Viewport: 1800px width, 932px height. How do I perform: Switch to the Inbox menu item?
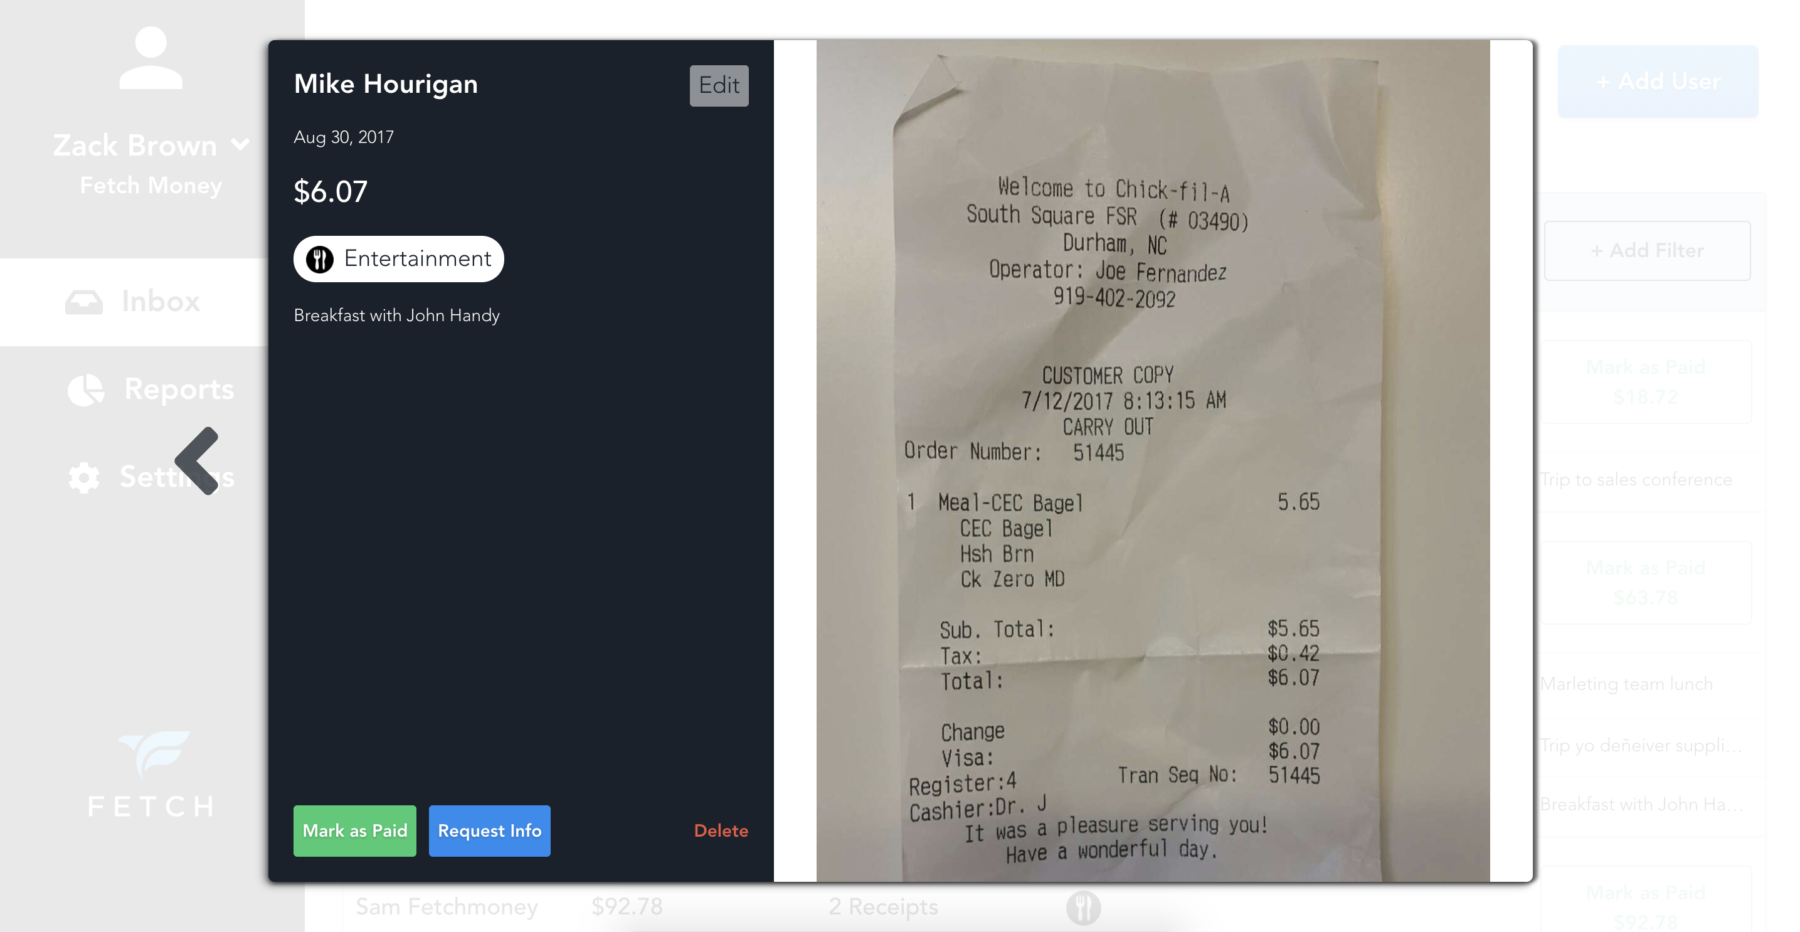coord(134,302)
